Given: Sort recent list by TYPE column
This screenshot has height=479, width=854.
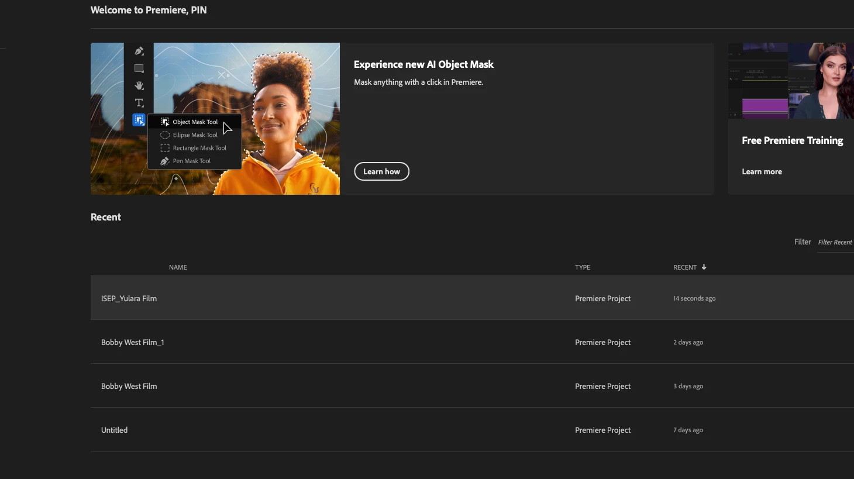Looking at the screenshot, I should click(583, 267).
